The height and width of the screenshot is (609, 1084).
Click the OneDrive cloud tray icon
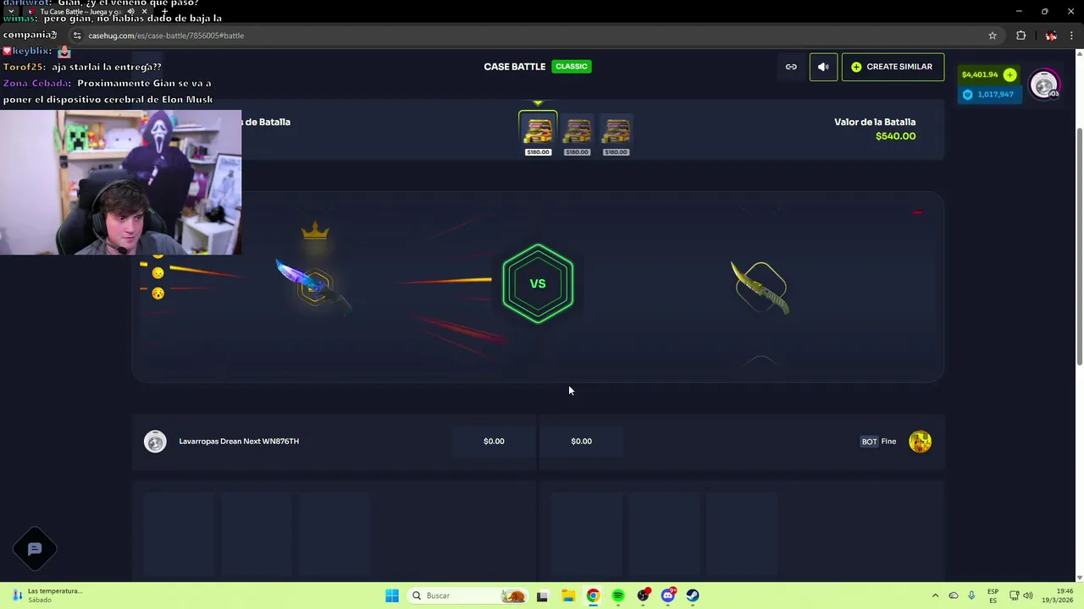pyautogui.click(x=954, y=595)
